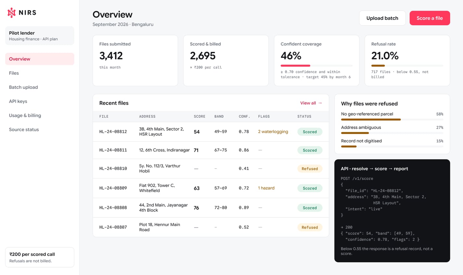Viewport: 463px width, 275px height.
Task: Click the Score a file button
Action: click(430, 18)
